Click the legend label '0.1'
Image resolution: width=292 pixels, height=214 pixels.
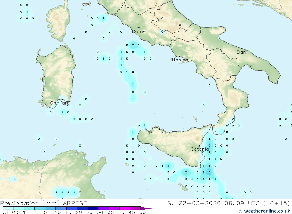click(x=5, y=212)
